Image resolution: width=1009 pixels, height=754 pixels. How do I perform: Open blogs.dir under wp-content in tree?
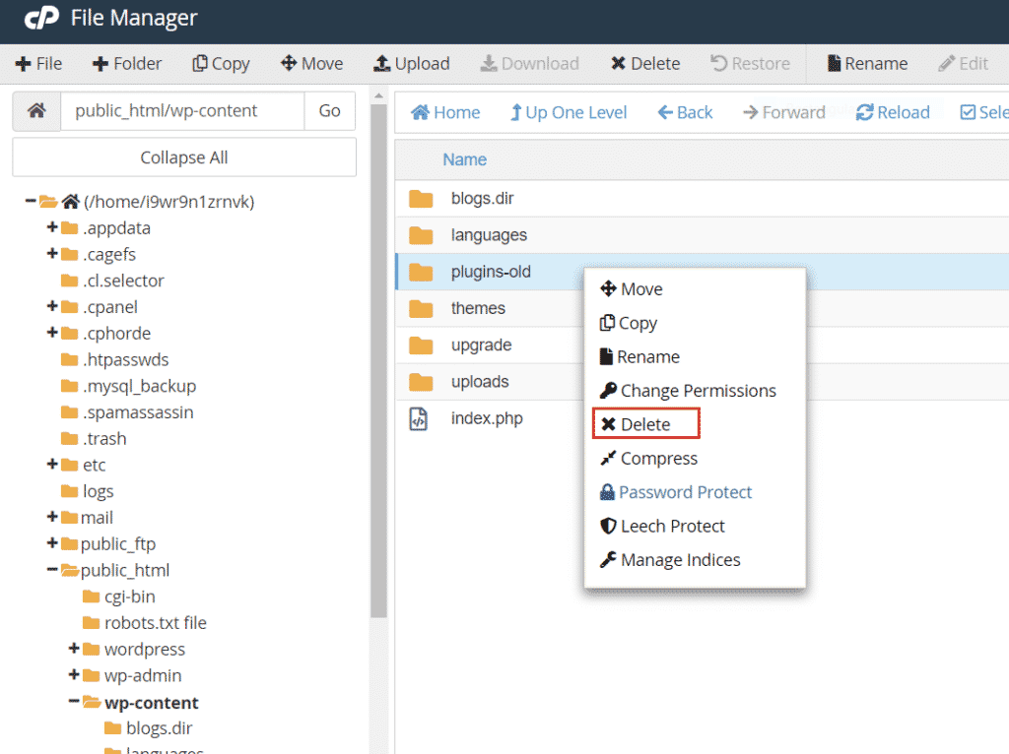point(148,728)
